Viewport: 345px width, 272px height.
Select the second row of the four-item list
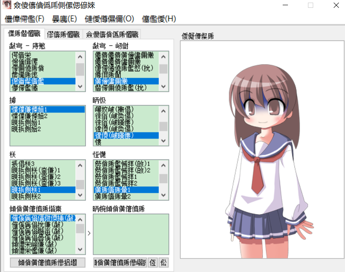[47, 116]
